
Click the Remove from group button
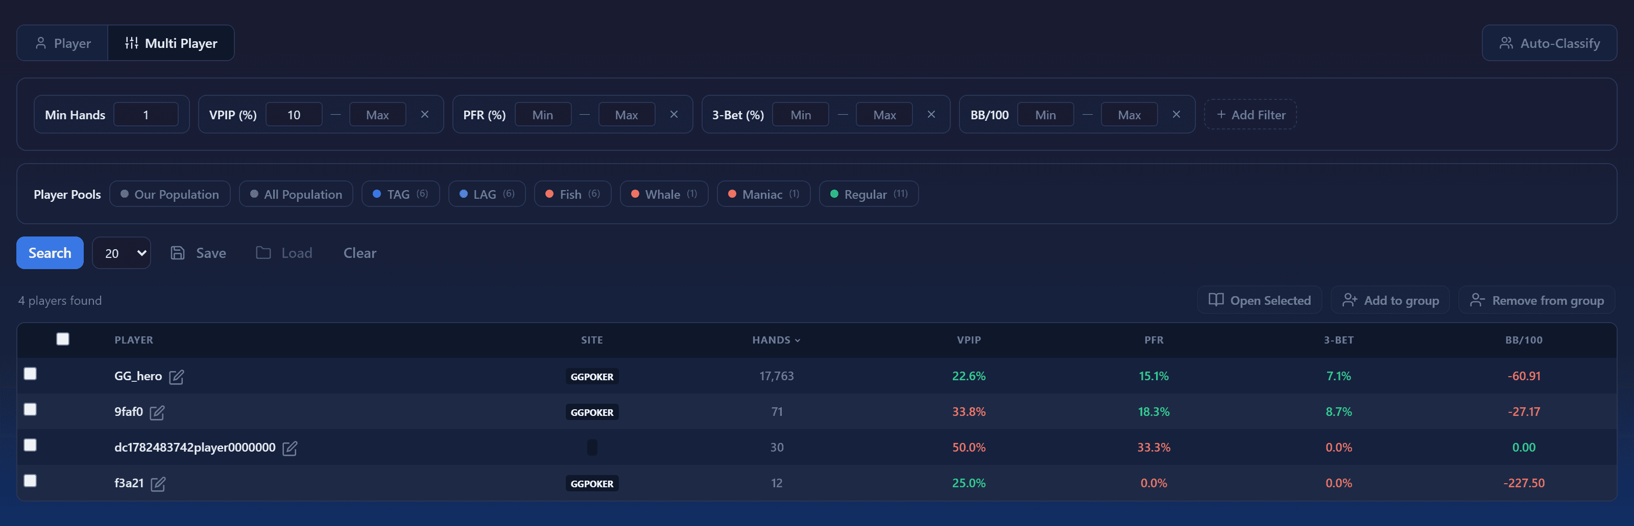point(1537,301)
